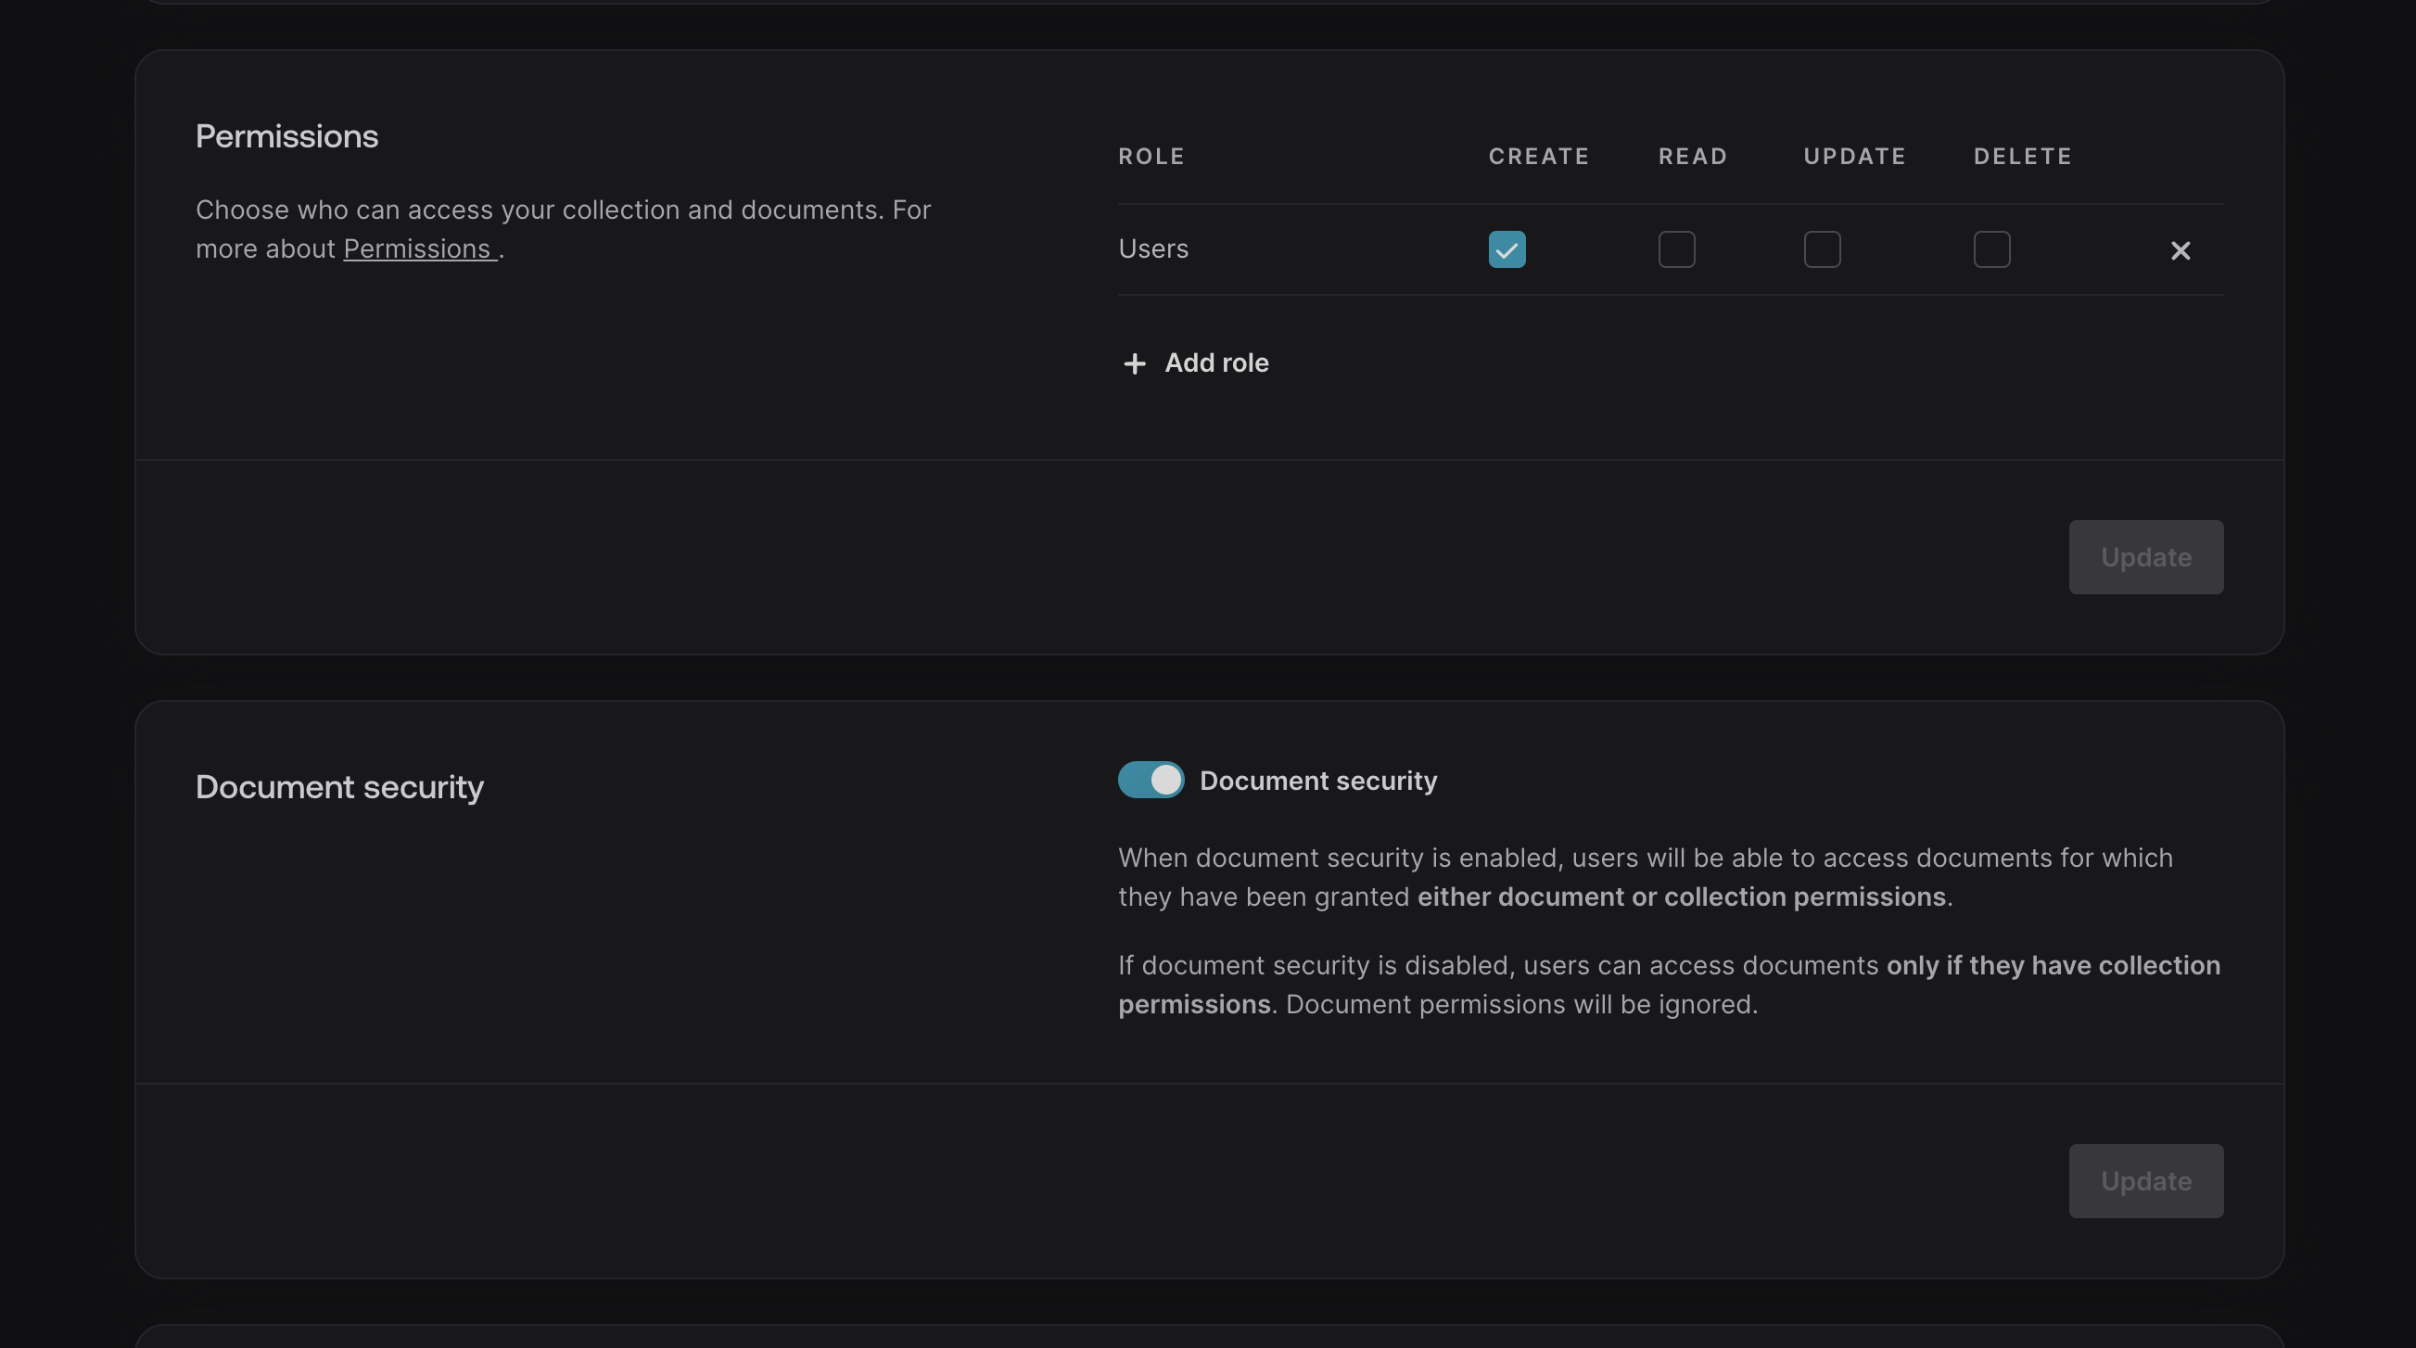
Task: Click the UPDATE column header
Action: (x=1854, y=157)
